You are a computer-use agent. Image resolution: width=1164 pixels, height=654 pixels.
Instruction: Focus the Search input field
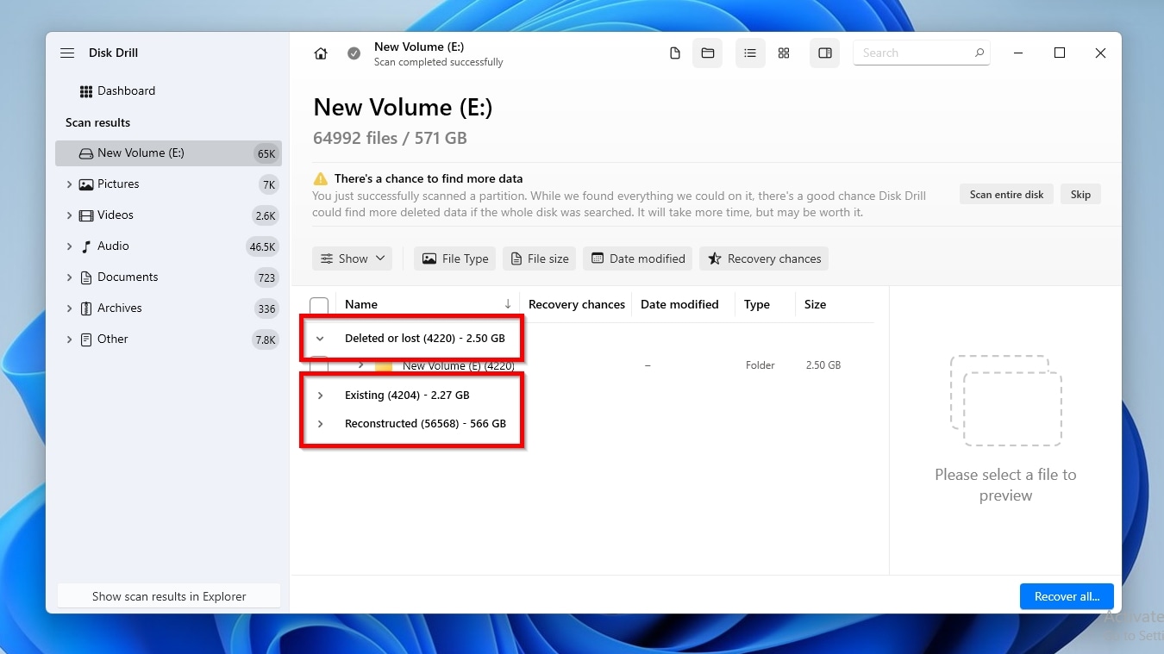922,53
